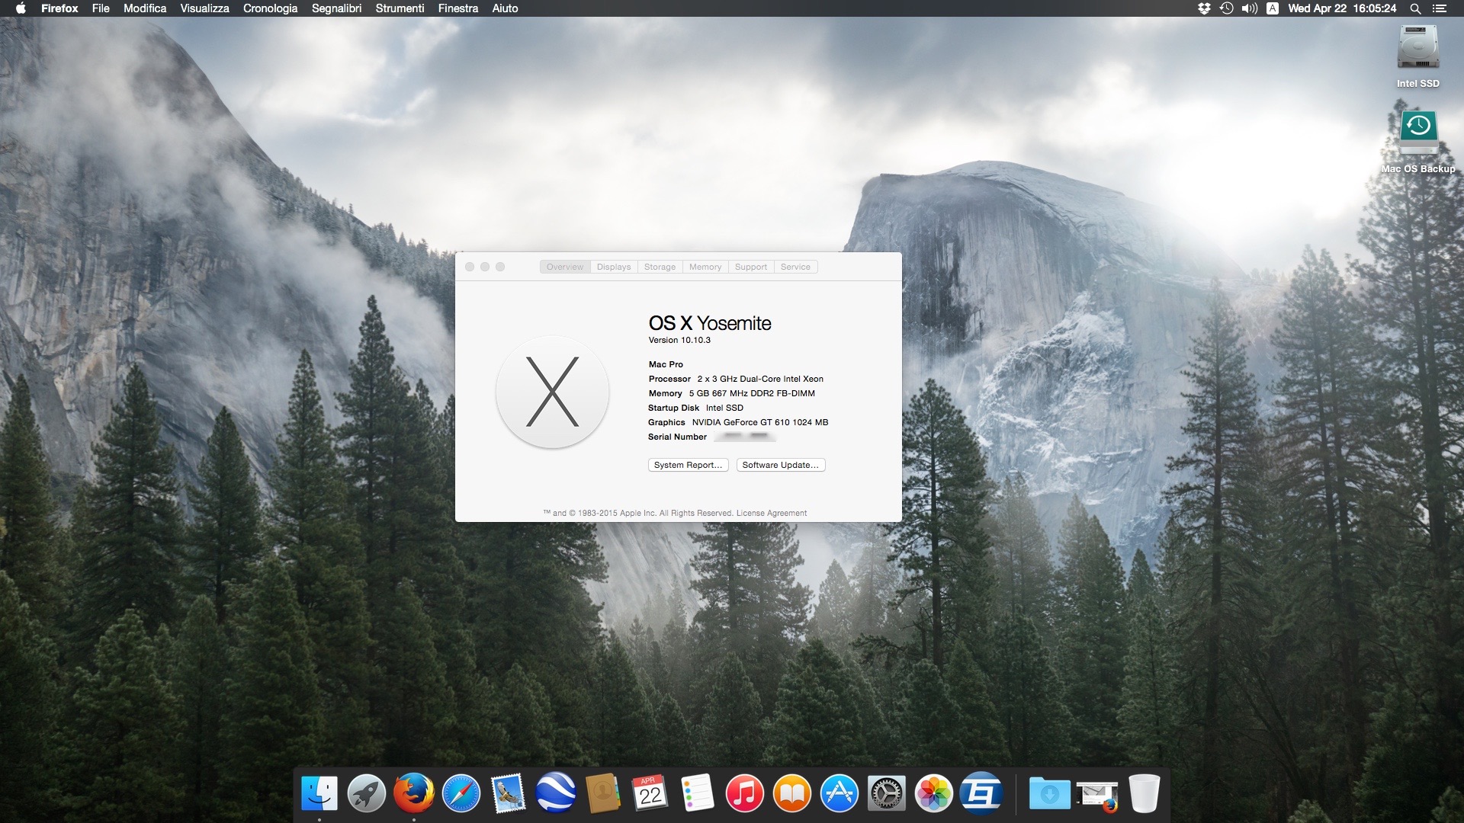Open Notification Center list icon
Screen dimensions: 1464x823
[x=1439, y=8]
